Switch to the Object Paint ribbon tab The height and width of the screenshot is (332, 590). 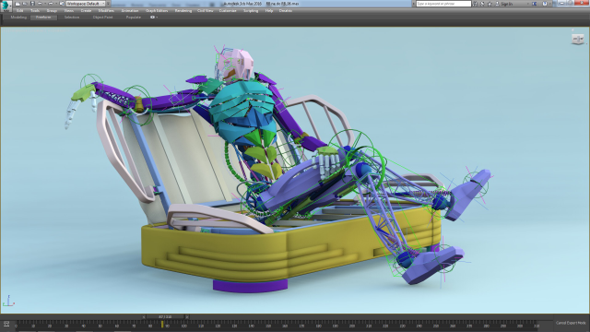point(102,18)
